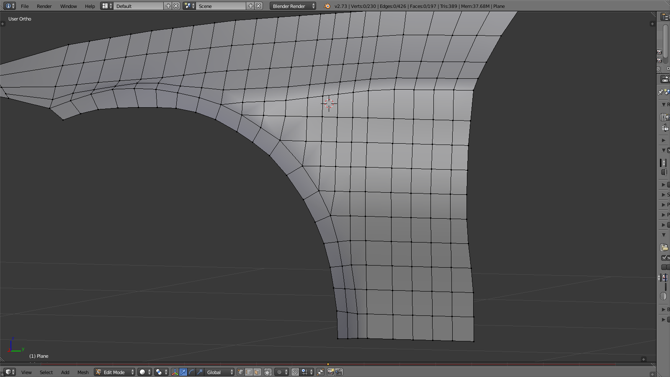Toggle the 3D manipulator widget icon
The height and width of the screenshot is (377, 670).
point(175,372)
